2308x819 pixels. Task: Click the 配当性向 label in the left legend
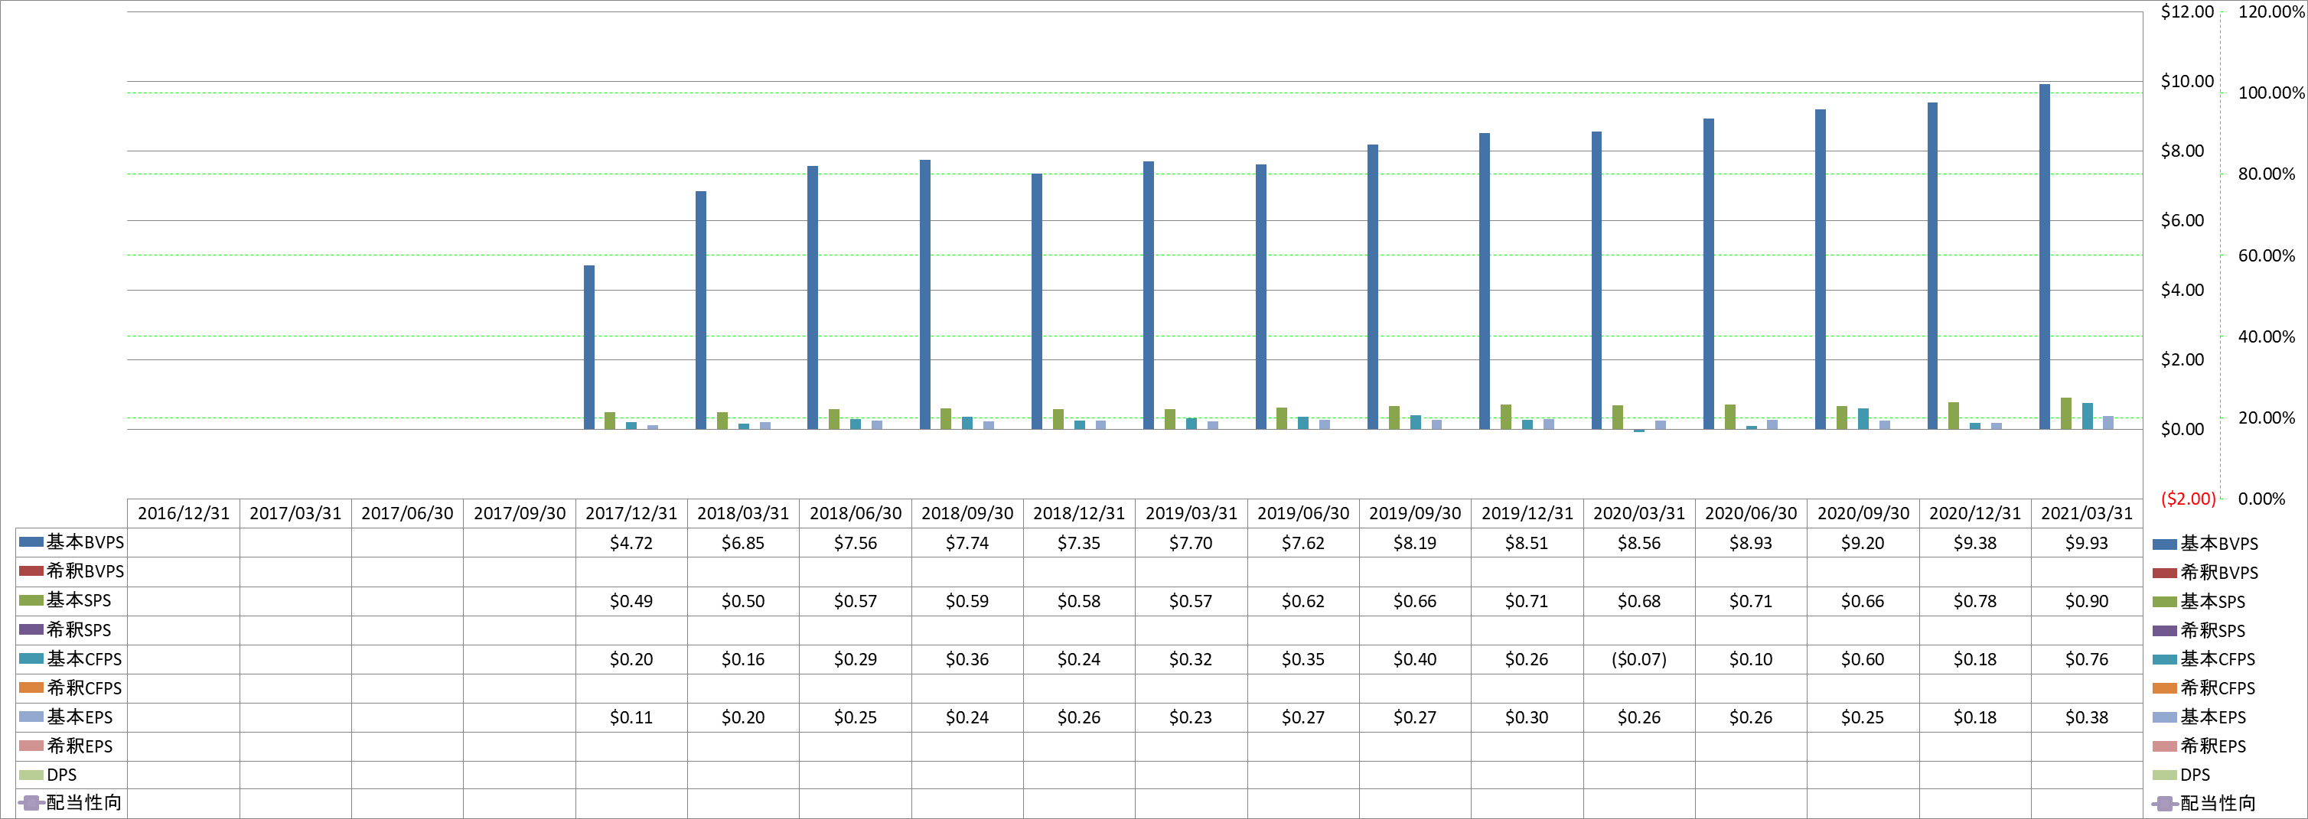(x=84, y=803)
